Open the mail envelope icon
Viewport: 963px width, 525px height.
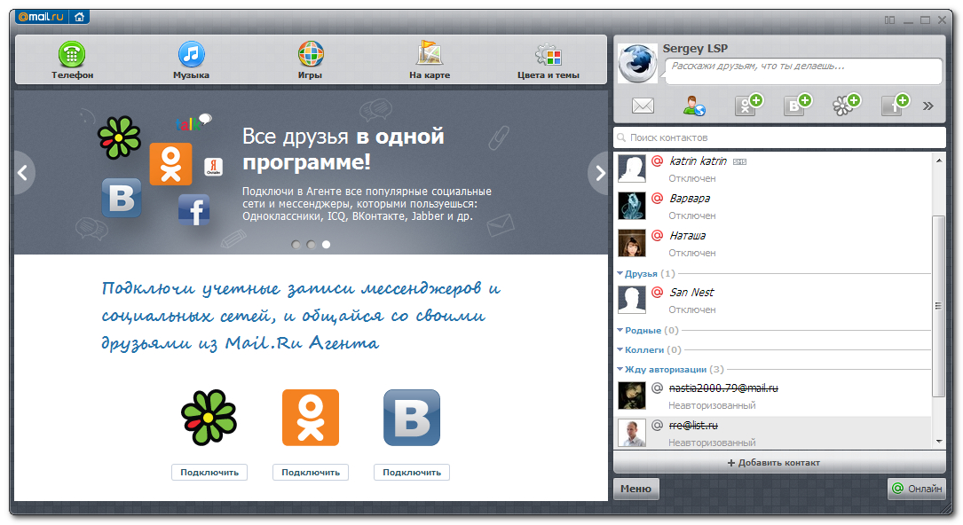pyautogui.click(x=643, y=106)
